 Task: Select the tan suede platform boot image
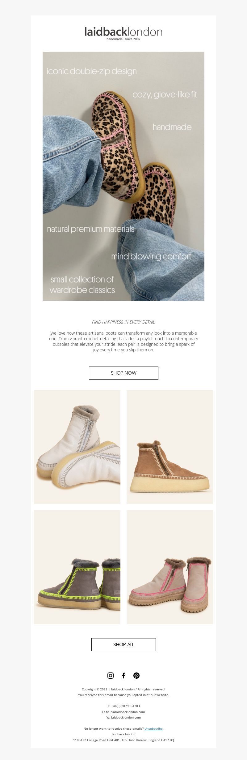(170, 447)
